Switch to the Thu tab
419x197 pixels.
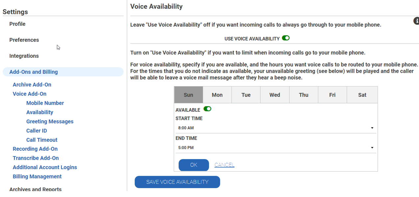coord(303,95)
